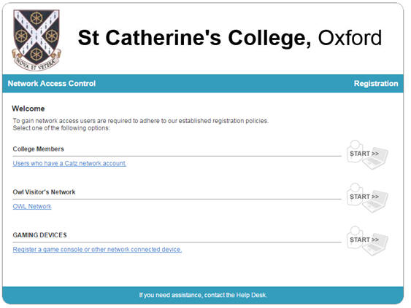Image resolution: width=411 pixels, height=308 pixels.
Task: Select the Registration label in the header bar
Action: click(x=376, y=84)
